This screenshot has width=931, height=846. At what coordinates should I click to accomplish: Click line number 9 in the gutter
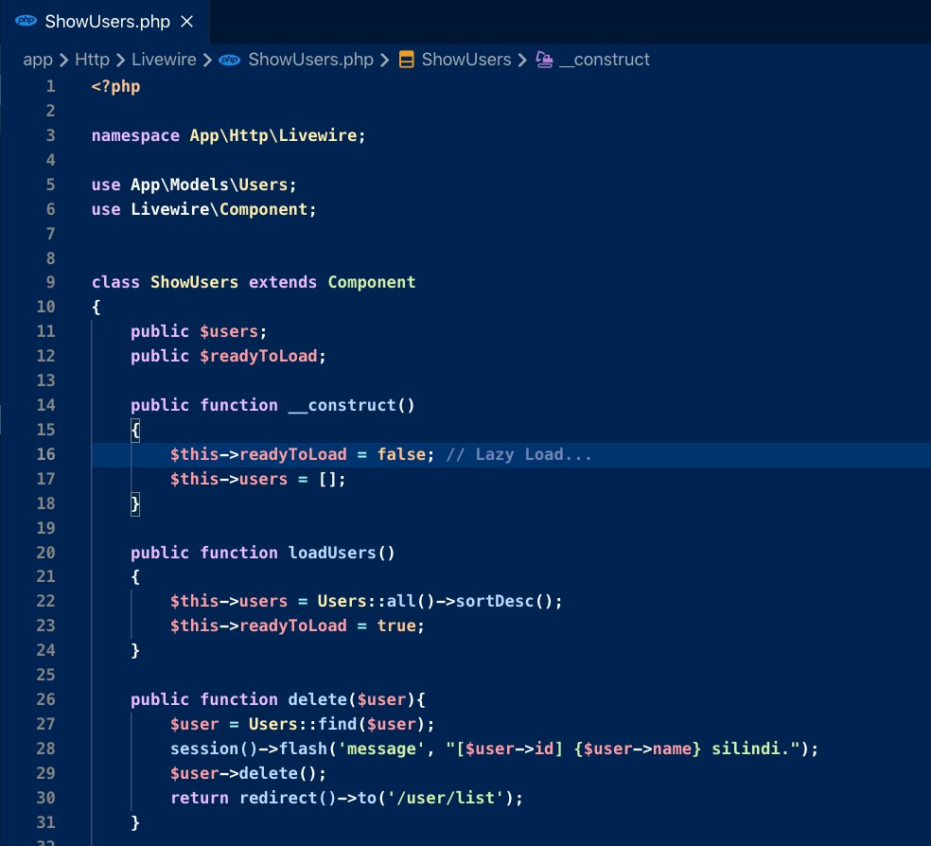click(50, 283)
